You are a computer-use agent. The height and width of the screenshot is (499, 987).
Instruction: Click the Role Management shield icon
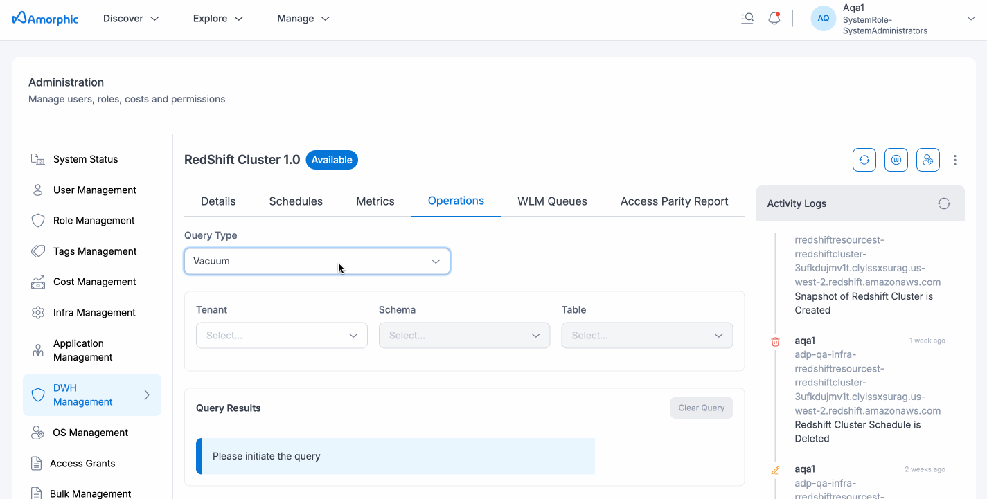(x=38, y=221)
